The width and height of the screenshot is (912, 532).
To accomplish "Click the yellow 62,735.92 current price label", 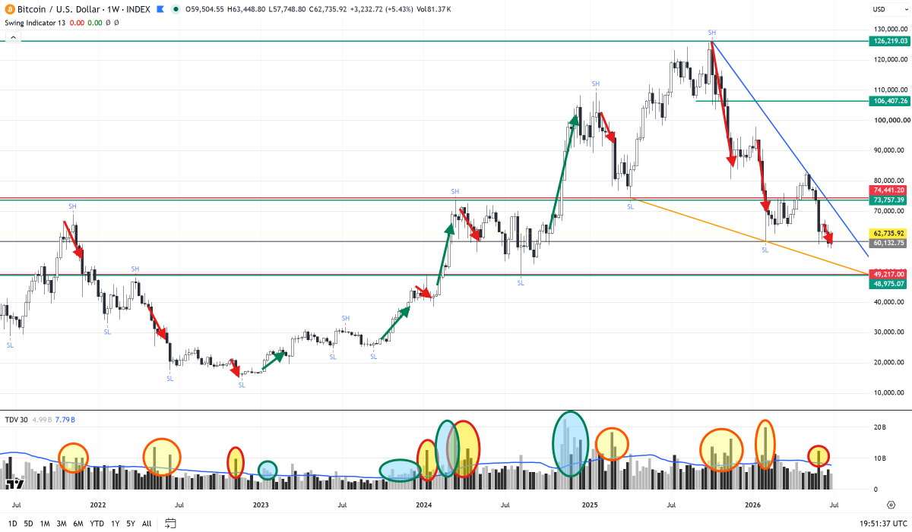I will (x=889, y=233).
